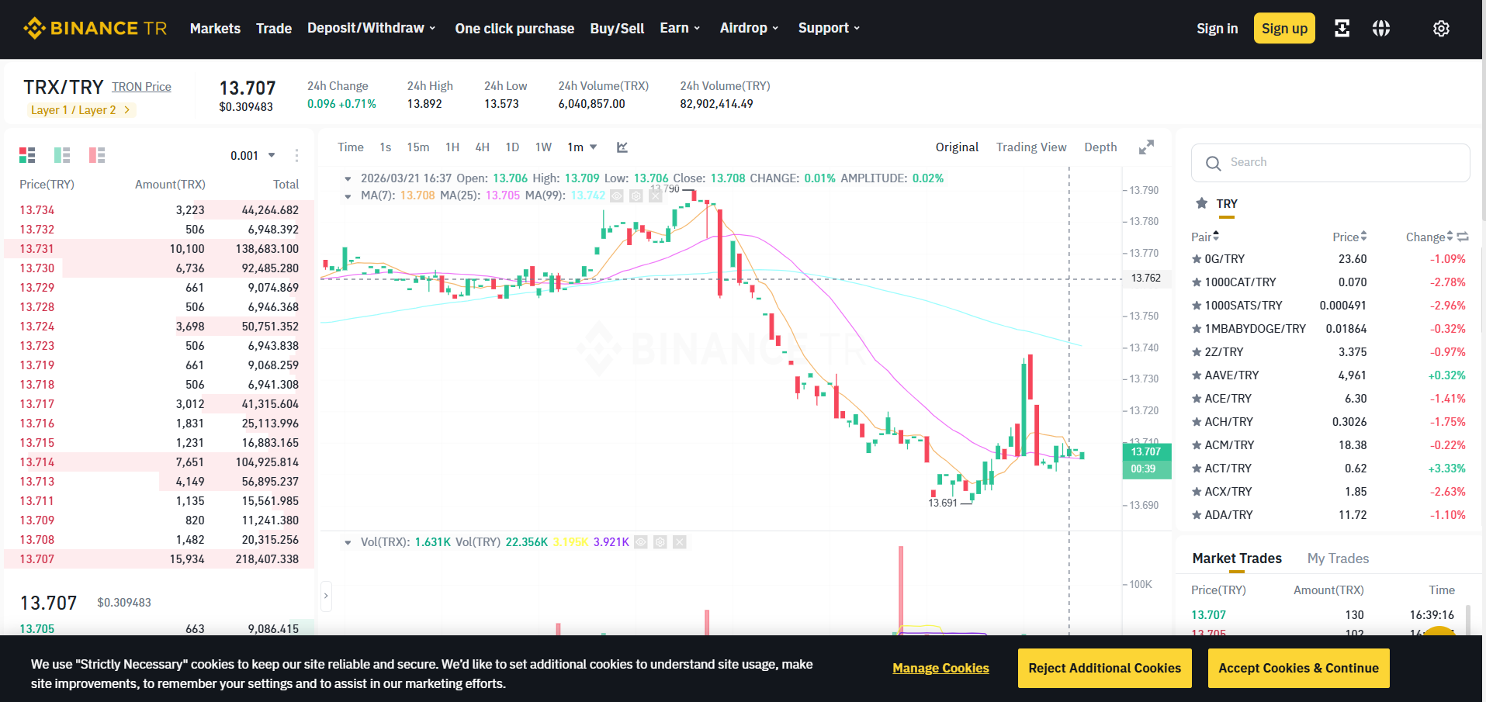Click Accept Cookies & Continue button

pyautogui.click(x=1298, y=668)
